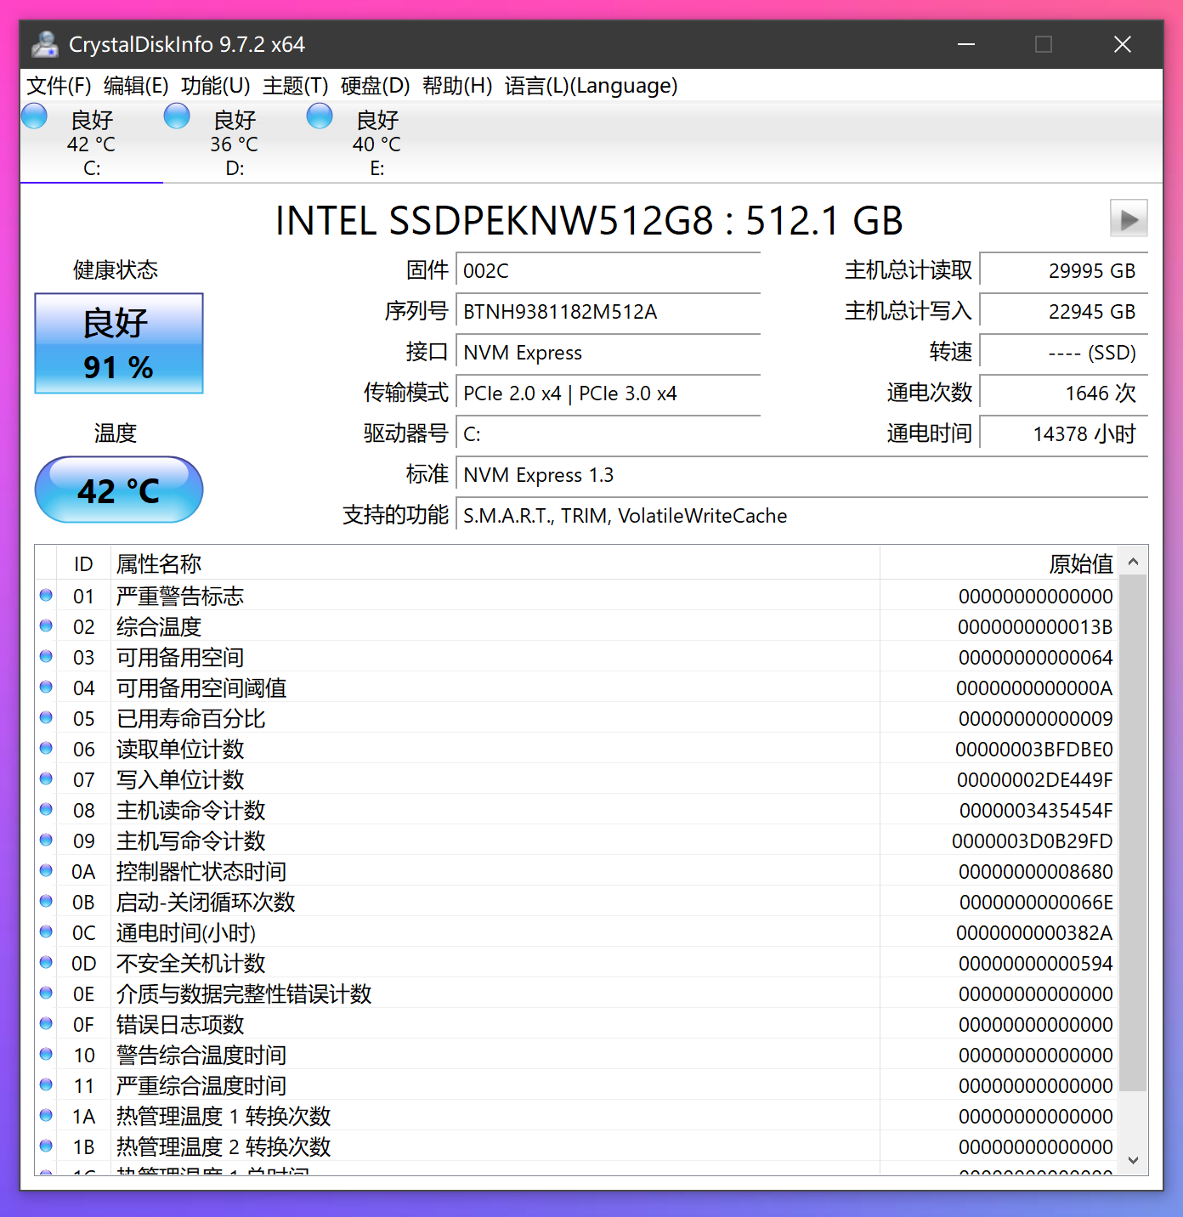Click the blue dot beside 介质与数据完整性错误计数

[45, 993]
